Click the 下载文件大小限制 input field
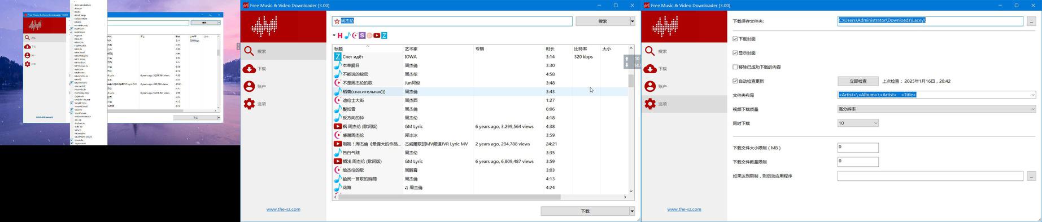The image size is (1042, 222). coord(858,148)
